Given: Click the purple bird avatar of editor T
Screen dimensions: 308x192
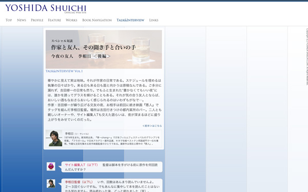Looking at the screenshot, I should coord(51,166).
